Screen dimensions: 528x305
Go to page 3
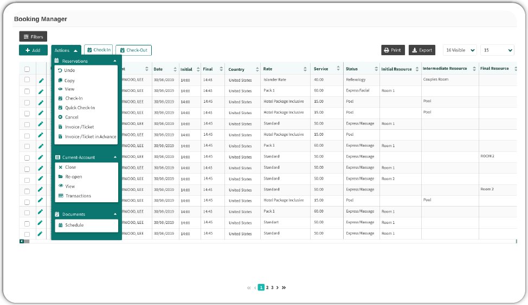point(272,288)
